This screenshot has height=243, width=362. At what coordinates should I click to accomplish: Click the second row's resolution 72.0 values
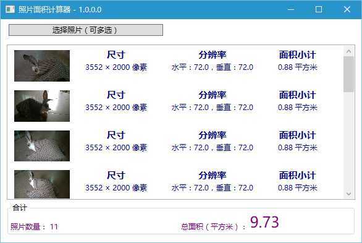click(x=213, y=108)
